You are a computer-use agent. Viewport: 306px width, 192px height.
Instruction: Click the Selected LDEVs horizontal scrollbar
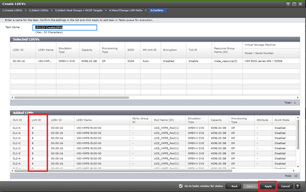(72, 97)
